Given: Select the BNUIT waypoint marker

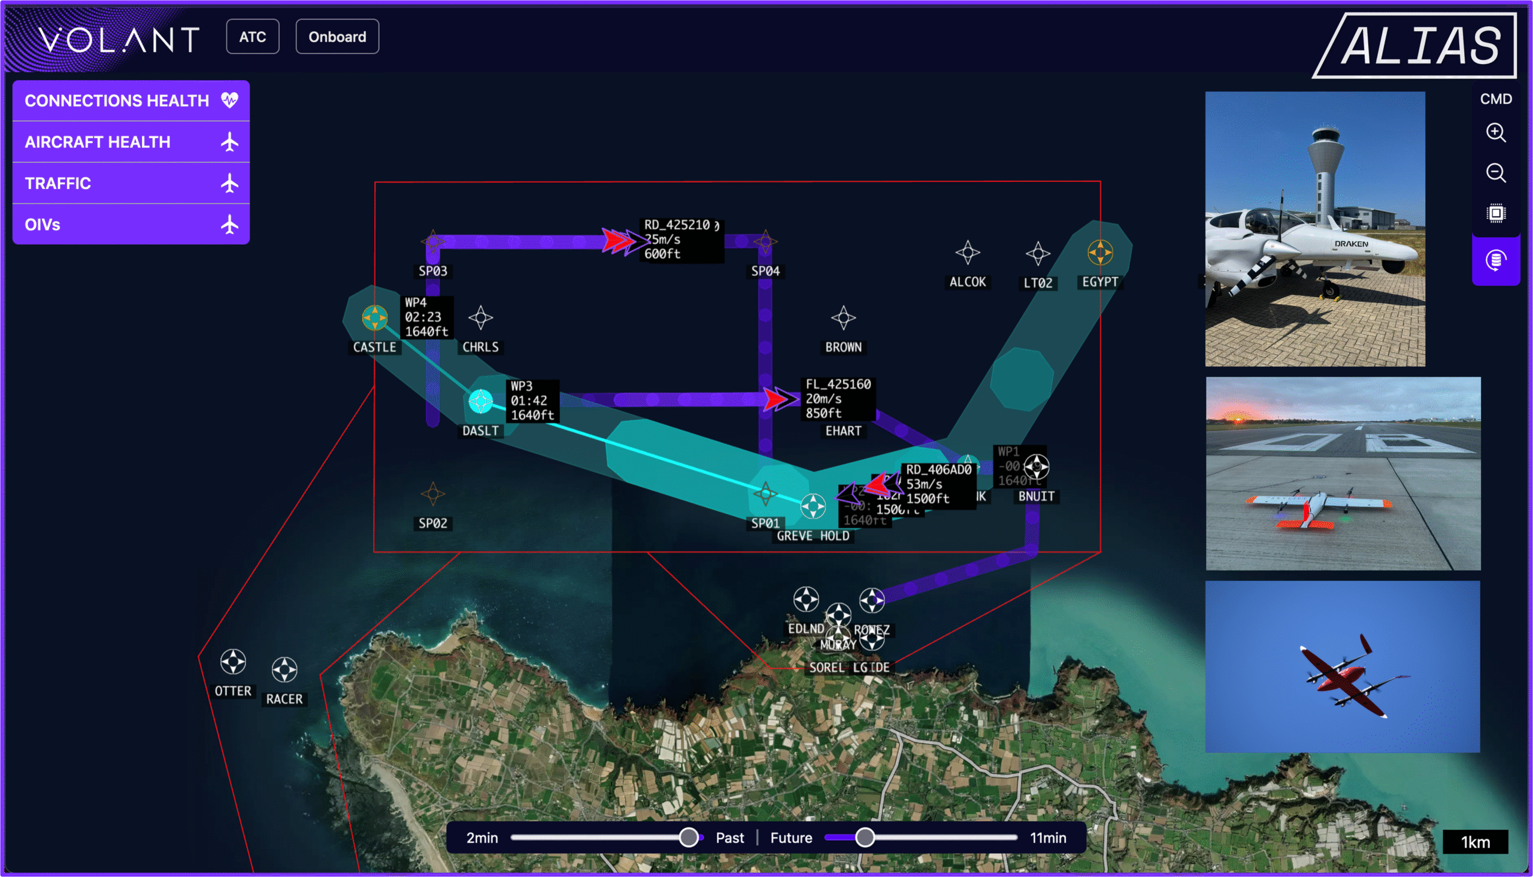Looking at the screenshot, I should click(1037, 466).
